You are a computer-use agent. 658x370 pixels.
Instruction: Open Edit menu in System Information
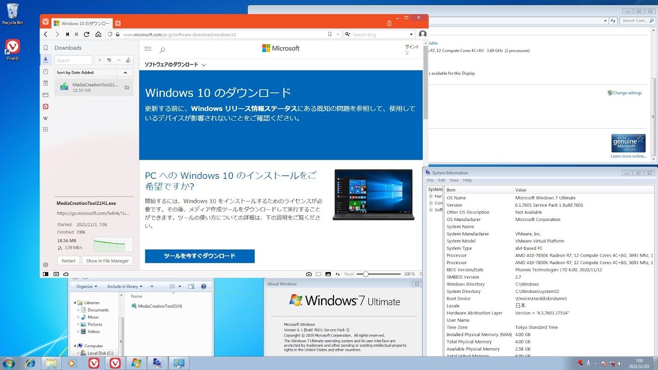click(x=442, y=180)
